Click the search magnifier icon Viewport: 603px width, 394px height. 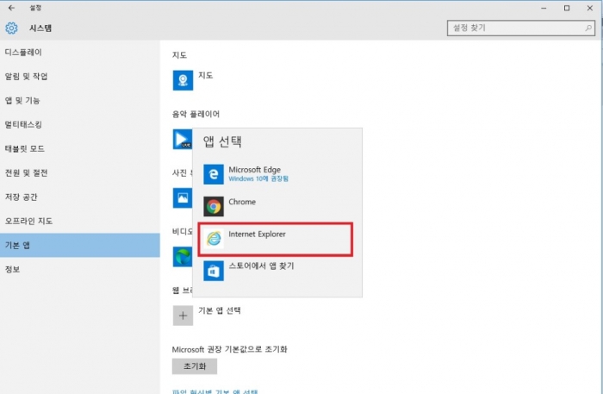[x=588, y=28]
